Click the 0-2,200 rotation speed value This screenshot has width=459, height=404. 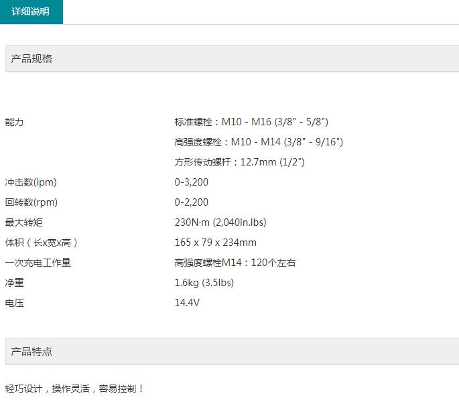[191, 202]
